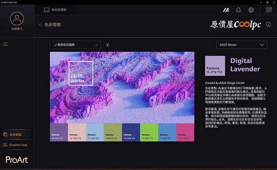Switch to the 筆記型電腦 tab
The width and height of the screenshot is (277, 170).
click(x=55, y=10)
